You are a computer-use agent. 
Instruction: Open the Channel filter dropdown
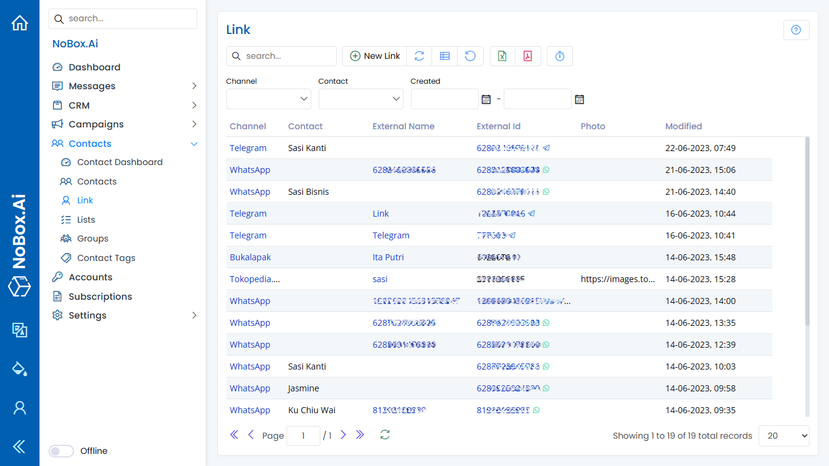point(268,98)
